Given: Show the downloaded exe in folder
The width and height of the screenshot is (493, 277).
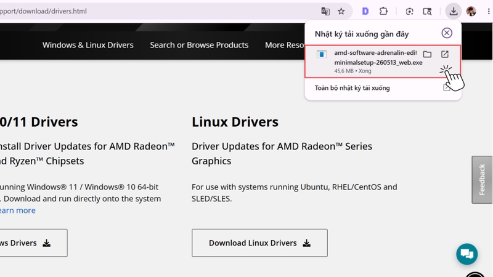Looking at the screenshot, I should click(x=427, y=54).
